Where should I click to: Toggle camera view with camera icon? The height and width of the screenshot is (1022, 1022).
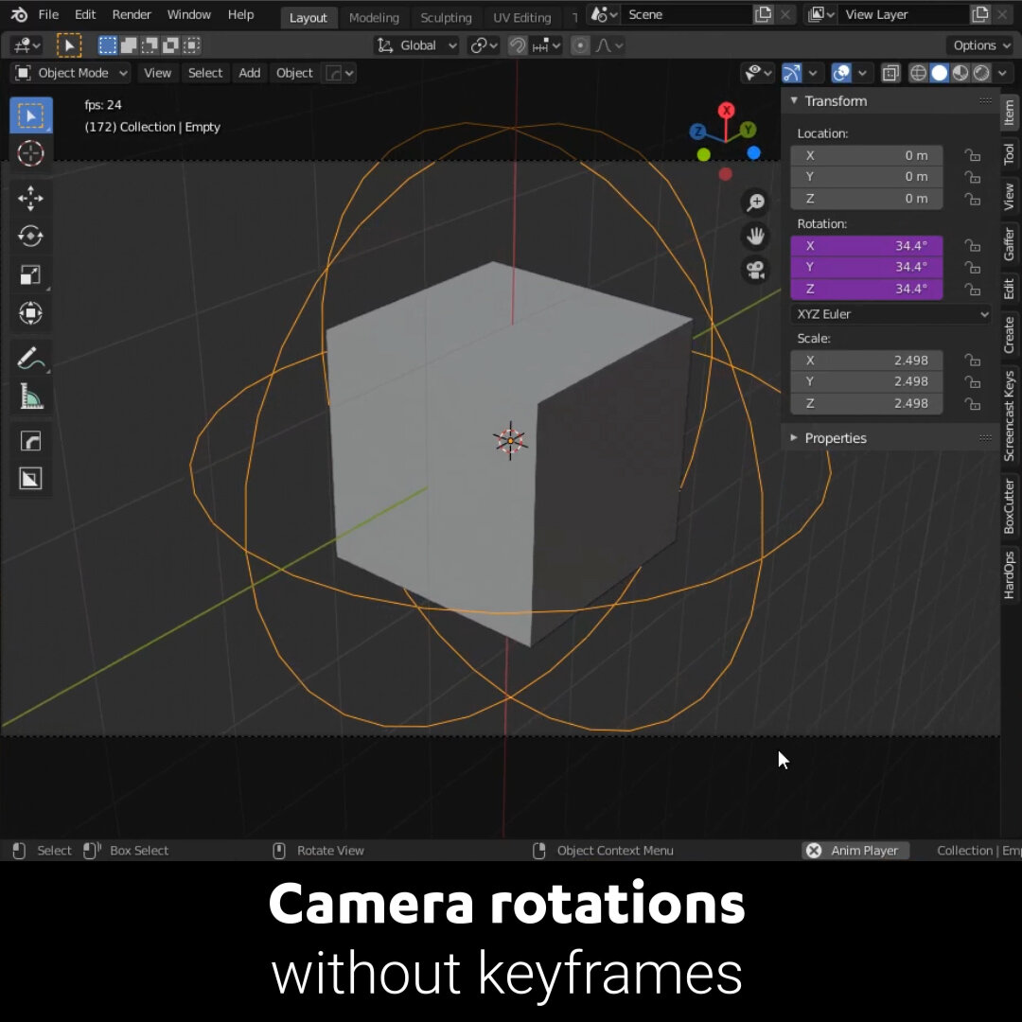(x=755, y=270)
